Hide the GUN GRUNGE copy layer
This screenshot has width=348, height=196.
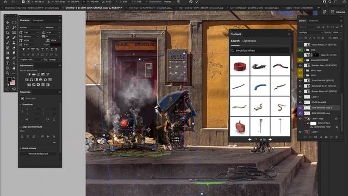click(300, 113)
